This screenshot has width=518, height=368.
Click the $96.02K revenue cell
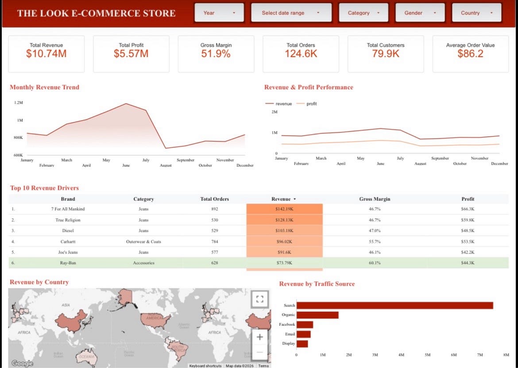[284, 241]
